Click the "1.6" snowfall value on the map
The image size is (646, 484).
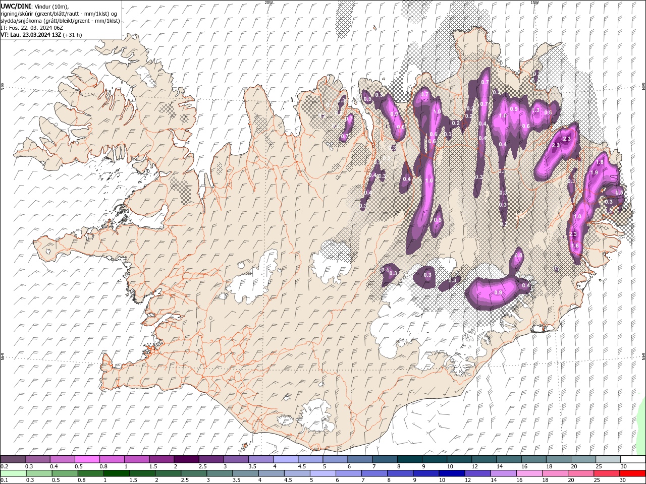575,246
